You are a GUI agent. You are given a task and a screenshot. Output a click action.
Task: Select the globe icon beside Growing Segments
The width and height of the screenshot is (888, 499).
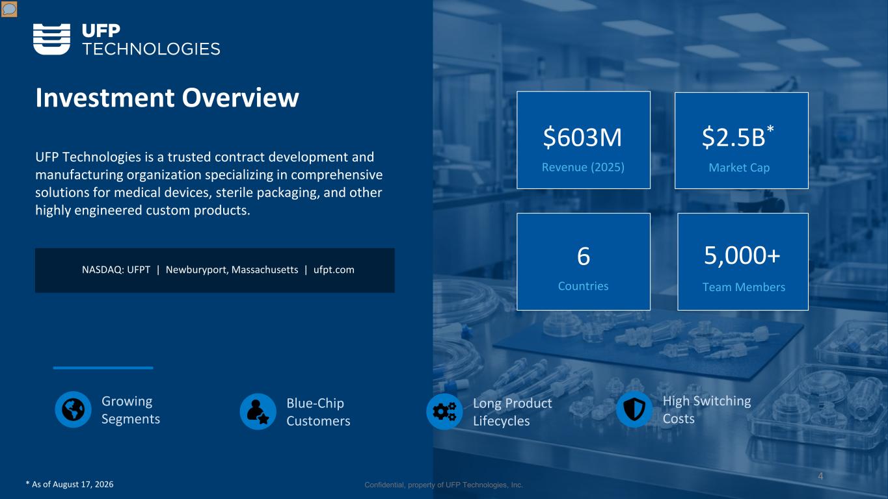(74, 410)
